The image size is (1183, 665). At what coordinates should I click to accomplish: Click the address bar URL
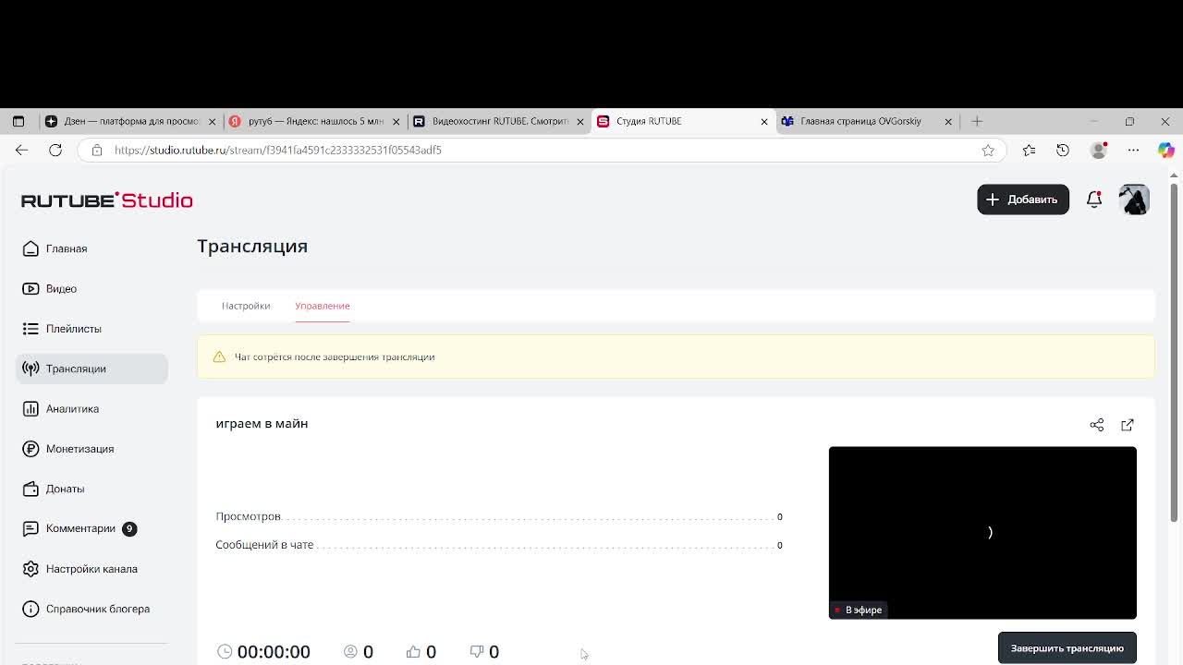(278, 150)
